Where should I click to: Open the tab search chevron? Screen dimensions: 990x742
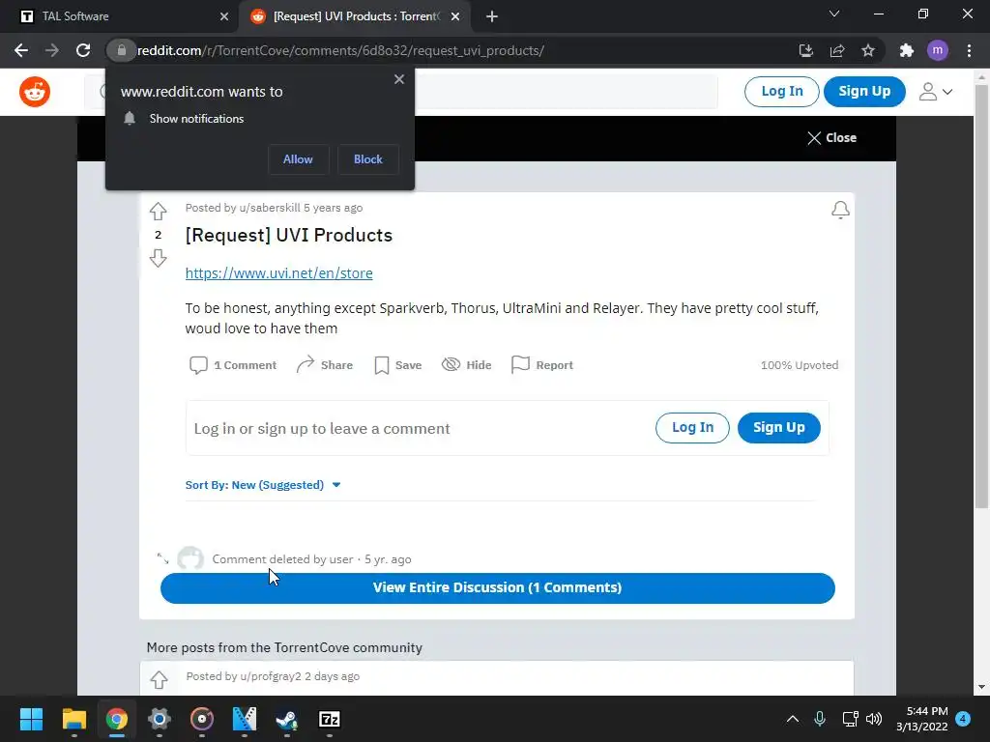[x=834, y=14]
